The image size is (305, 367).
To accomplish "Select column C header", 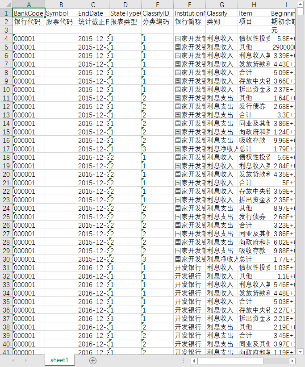I will tap(93, 4).
